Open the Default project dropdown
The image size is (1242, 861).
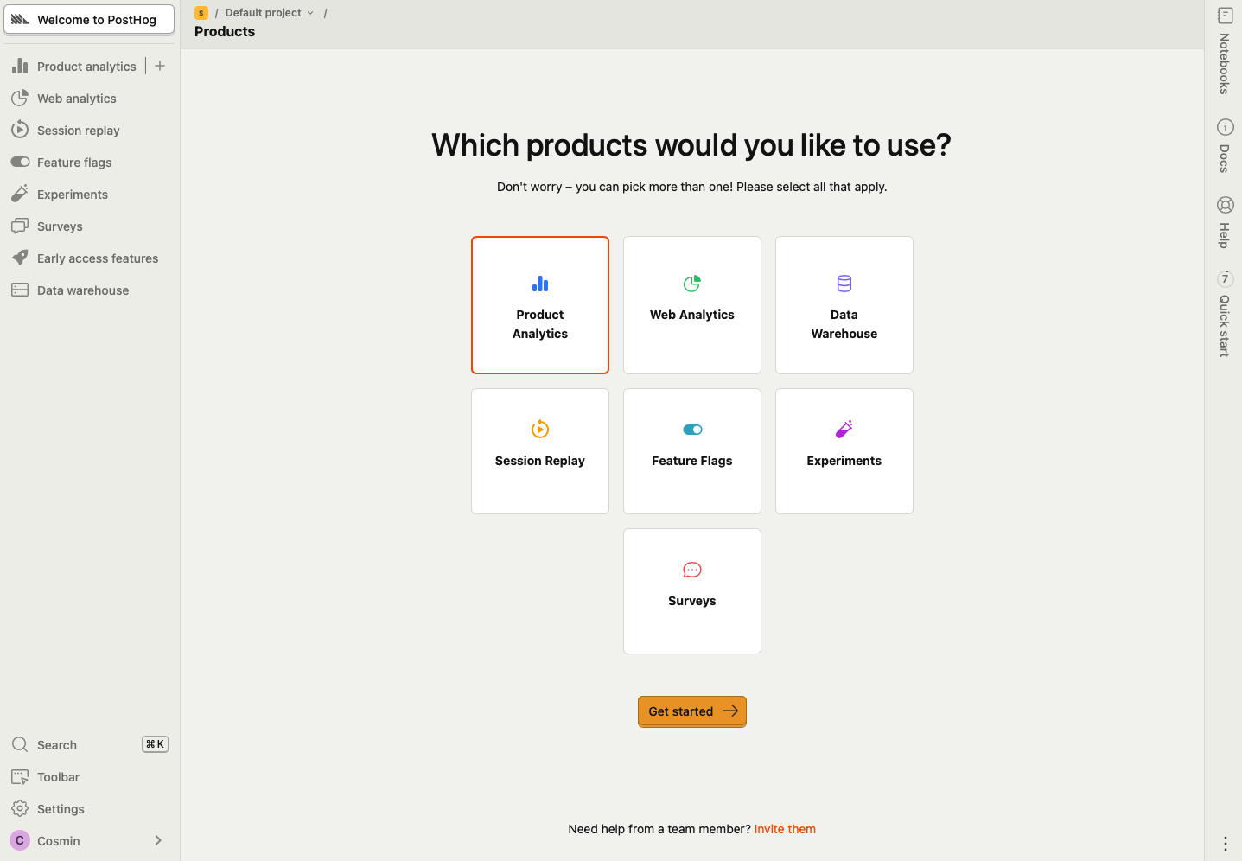pos(270,13)
